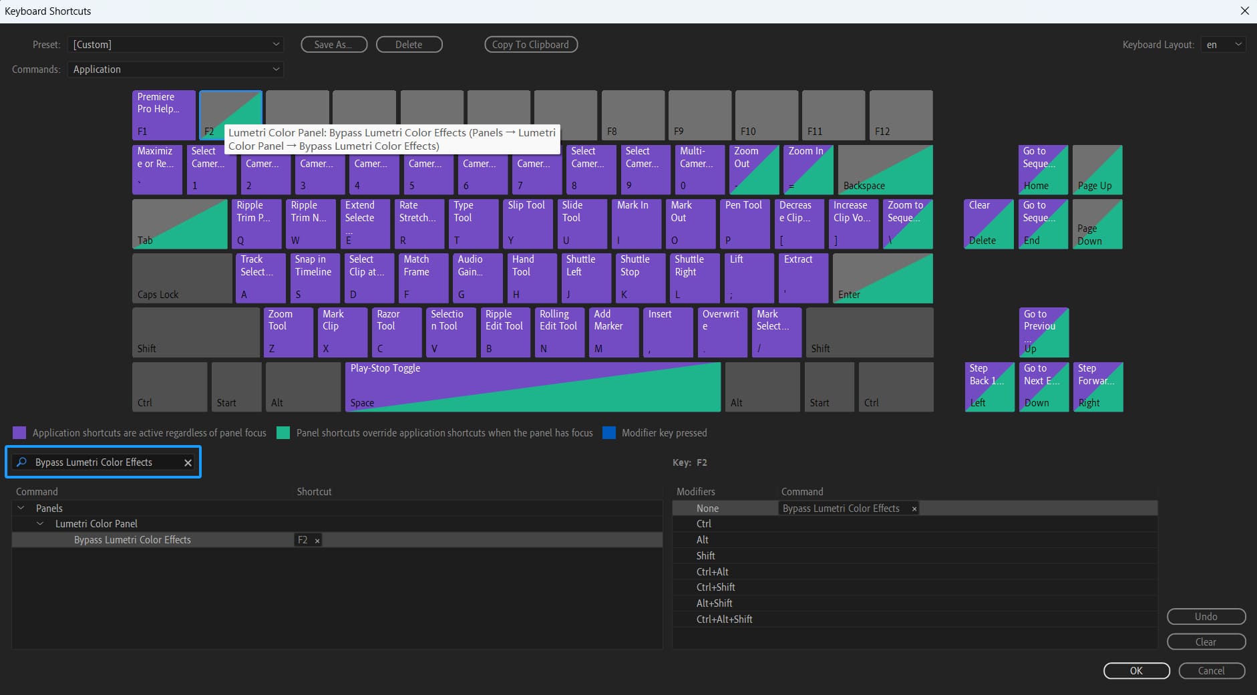Select the Bypass Lumetri Color Effects row
The height and width of the screenshot is (695, 1257).
point(337,540)
